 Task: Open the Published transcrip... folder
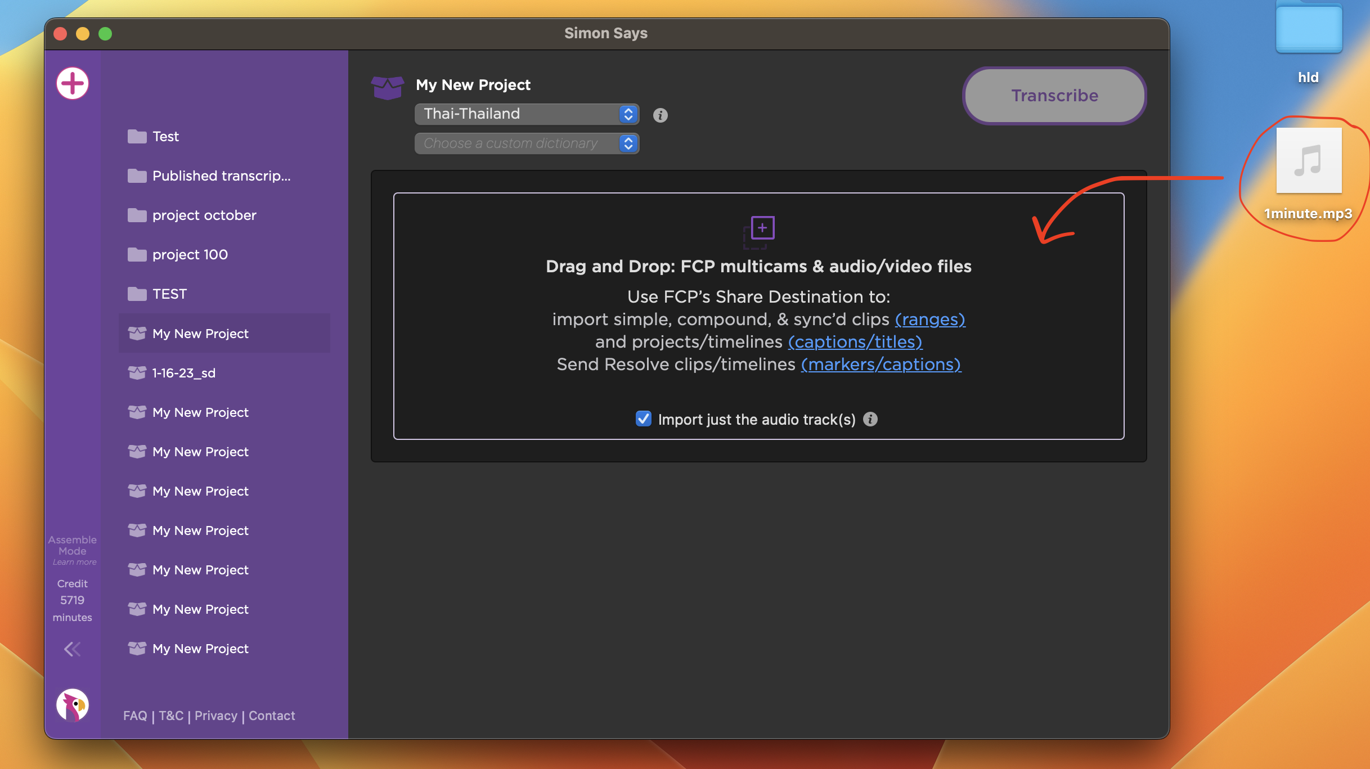click(x=224, y=176)
